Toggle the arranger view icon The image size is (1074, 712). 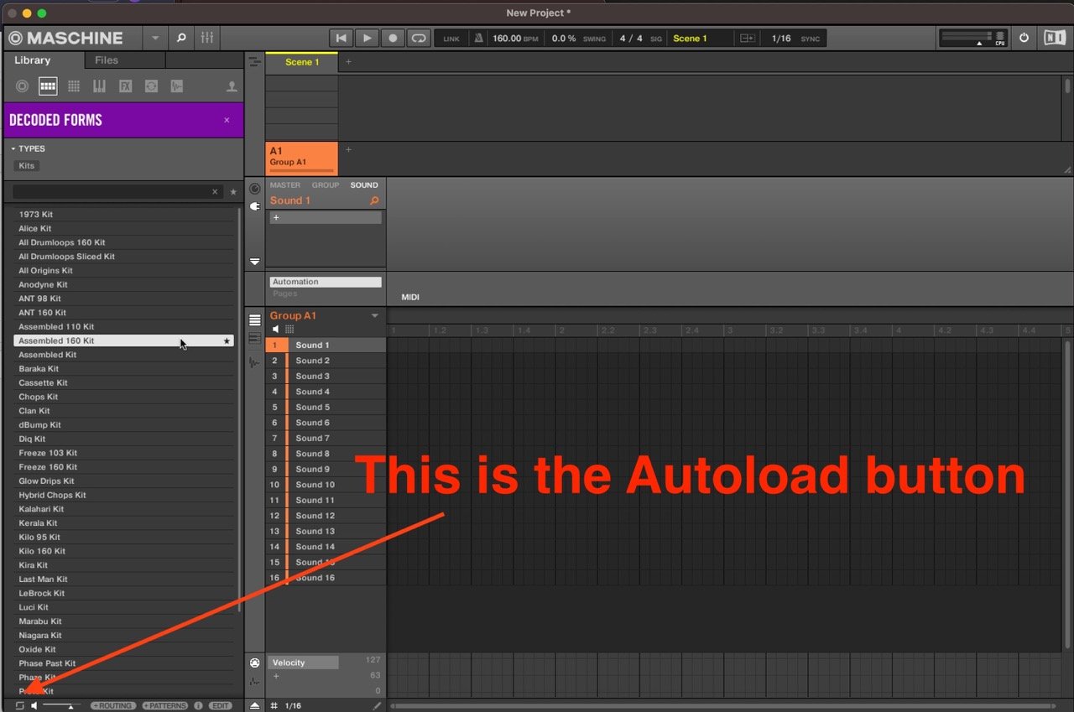(x=254, y=62)
